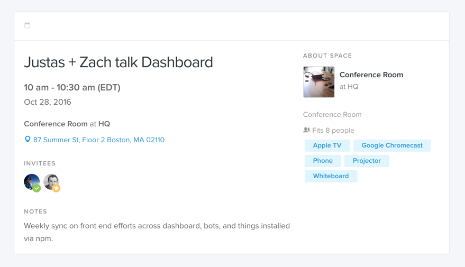Click the Whiteboard amenity tag
Image resolution: width=465 pixels, height=267 pixels.
(331, 176)
